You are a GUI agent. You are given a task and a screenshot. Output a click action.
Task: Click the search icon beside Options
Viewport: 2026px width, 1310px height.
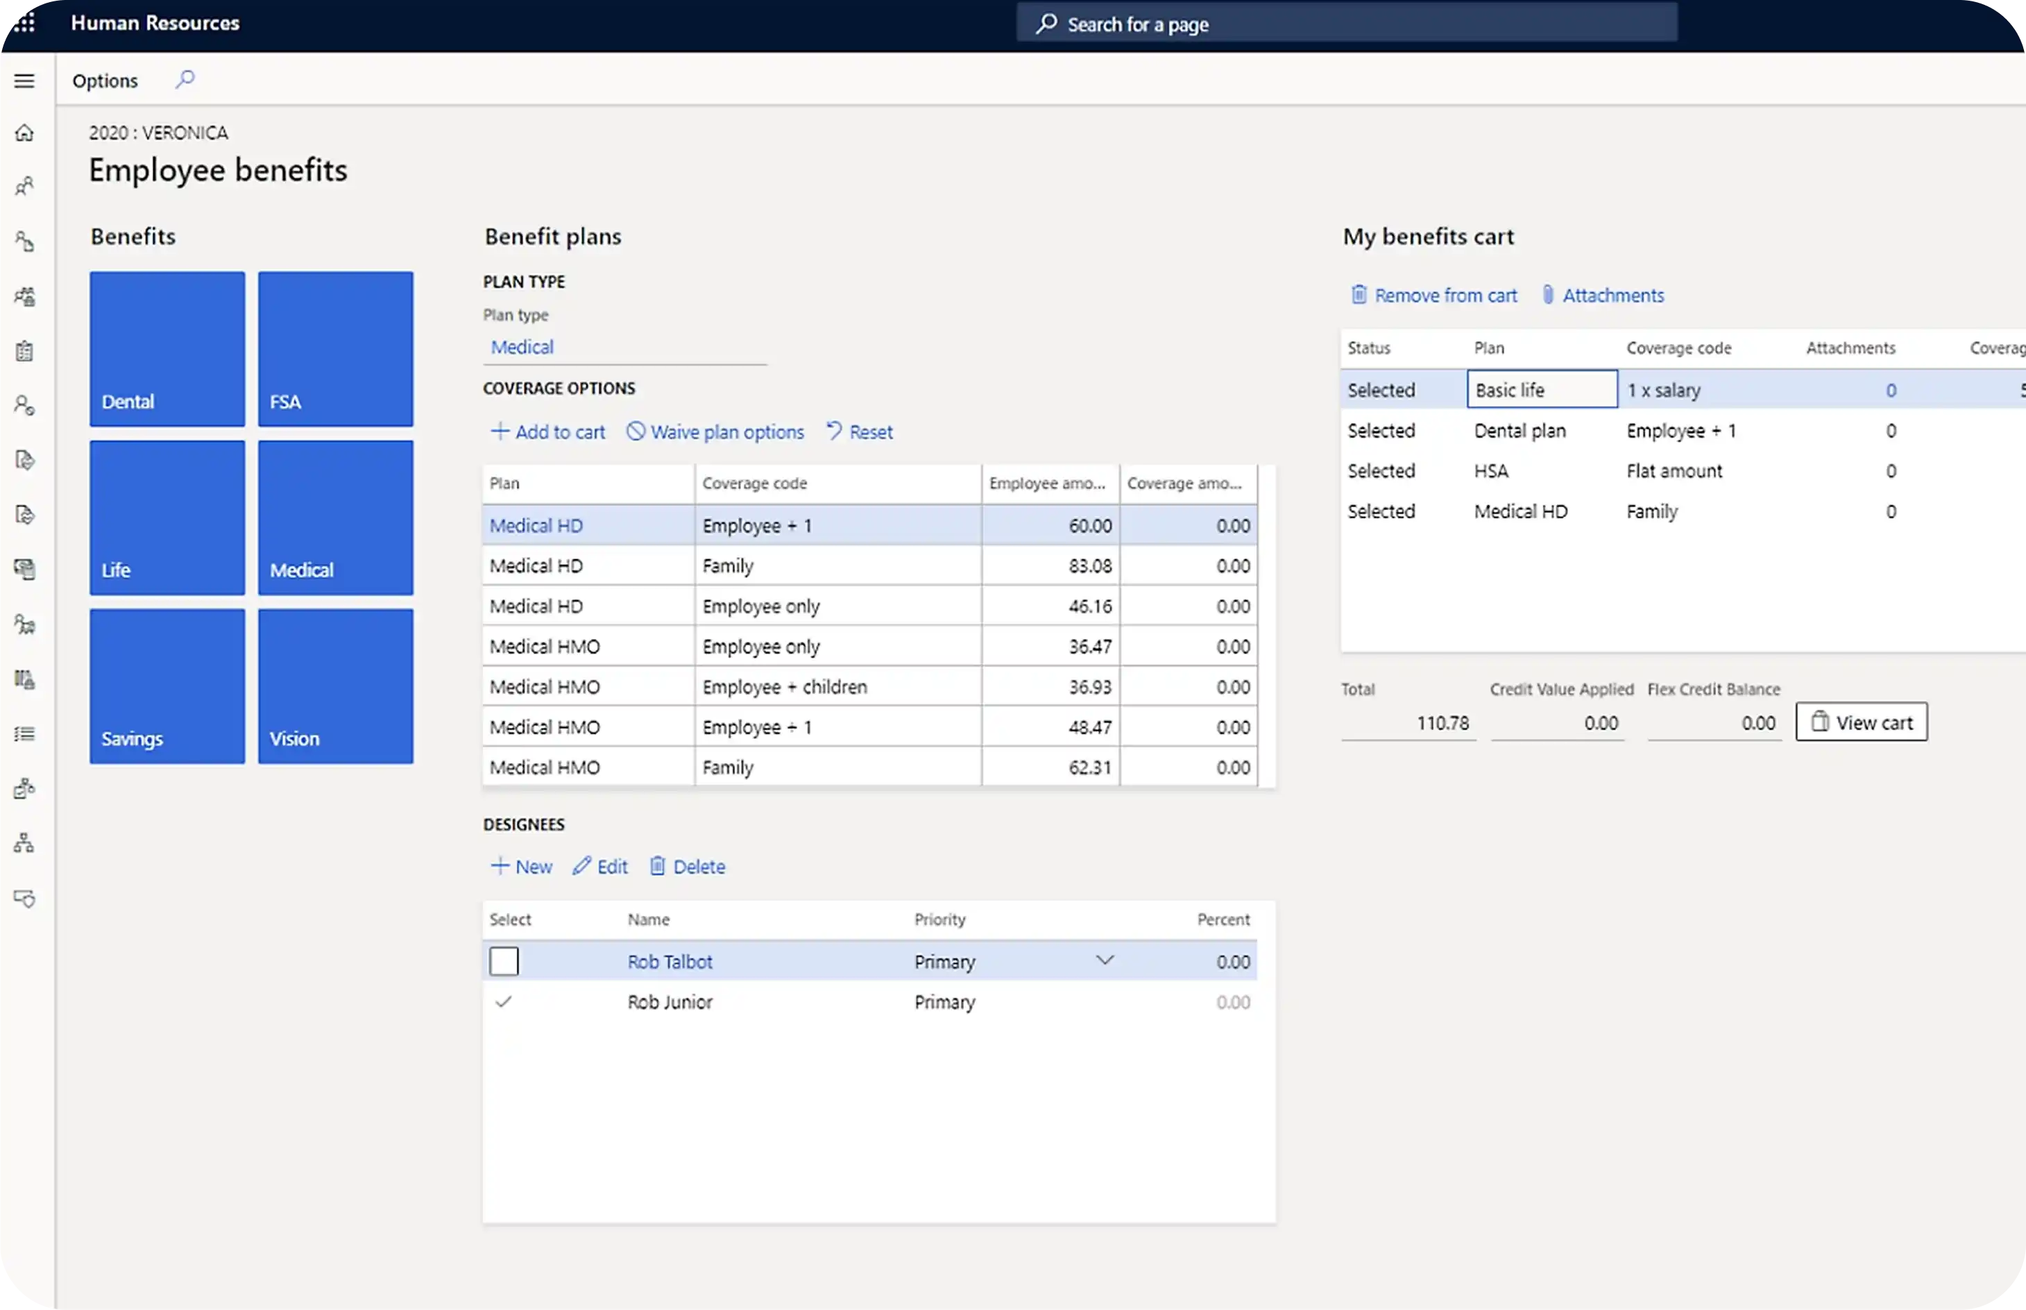click(184, 79)
